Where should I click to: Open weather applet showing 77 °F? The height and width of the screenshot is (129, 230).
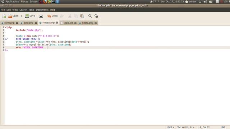click(x=155, y=1)
